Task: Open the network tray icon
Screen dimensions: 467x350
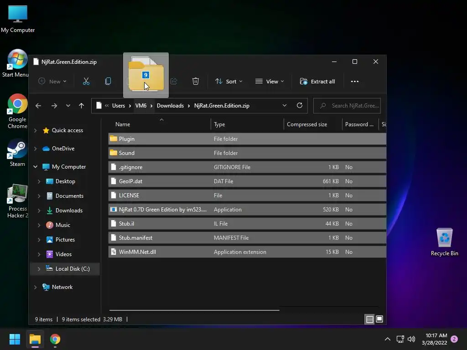Action: (400, 339)
